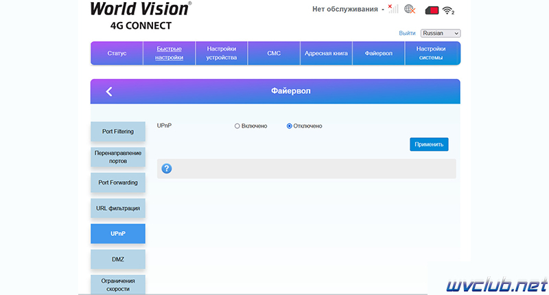Open the Статус tab
Screen dimensions: 549x295
(x=117, y=54)
